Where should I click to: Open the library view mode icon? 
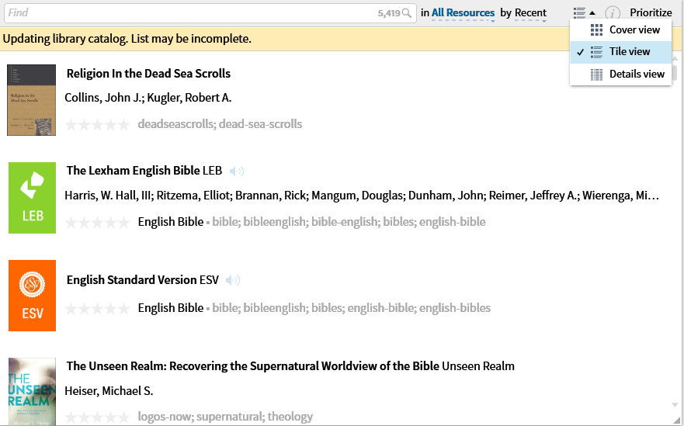click(579, 12)
